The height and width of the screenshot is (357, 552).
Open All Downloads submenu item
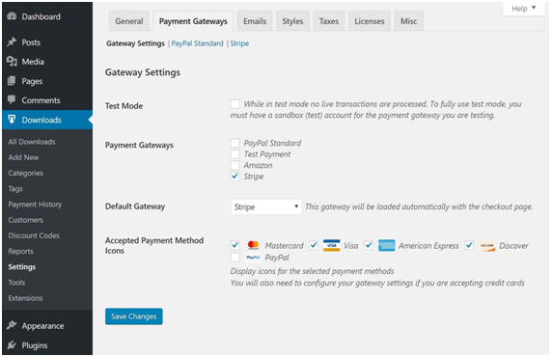coord(32,142)
